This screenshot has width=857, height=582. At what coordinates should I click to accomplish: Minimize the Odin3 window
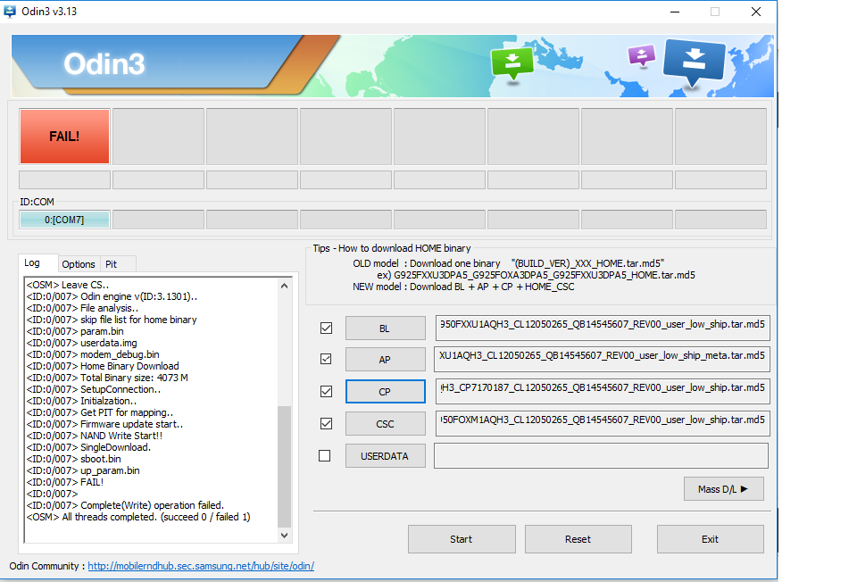[x=675, y=12]
